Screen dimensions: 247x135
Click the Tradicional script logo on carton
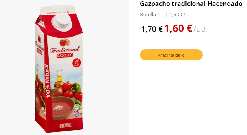[65, 50]
